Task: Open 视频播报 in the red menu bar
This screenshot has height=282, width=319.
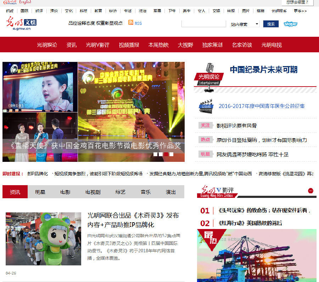Action: pos(129,45)
